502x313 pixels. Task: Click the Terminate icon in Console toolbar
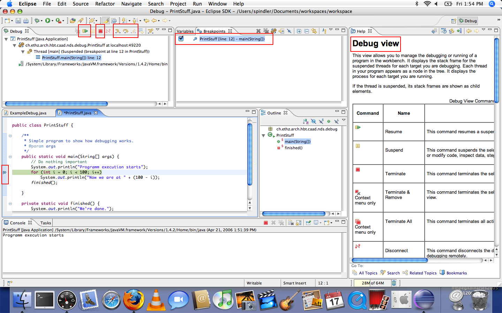point(266,223)
